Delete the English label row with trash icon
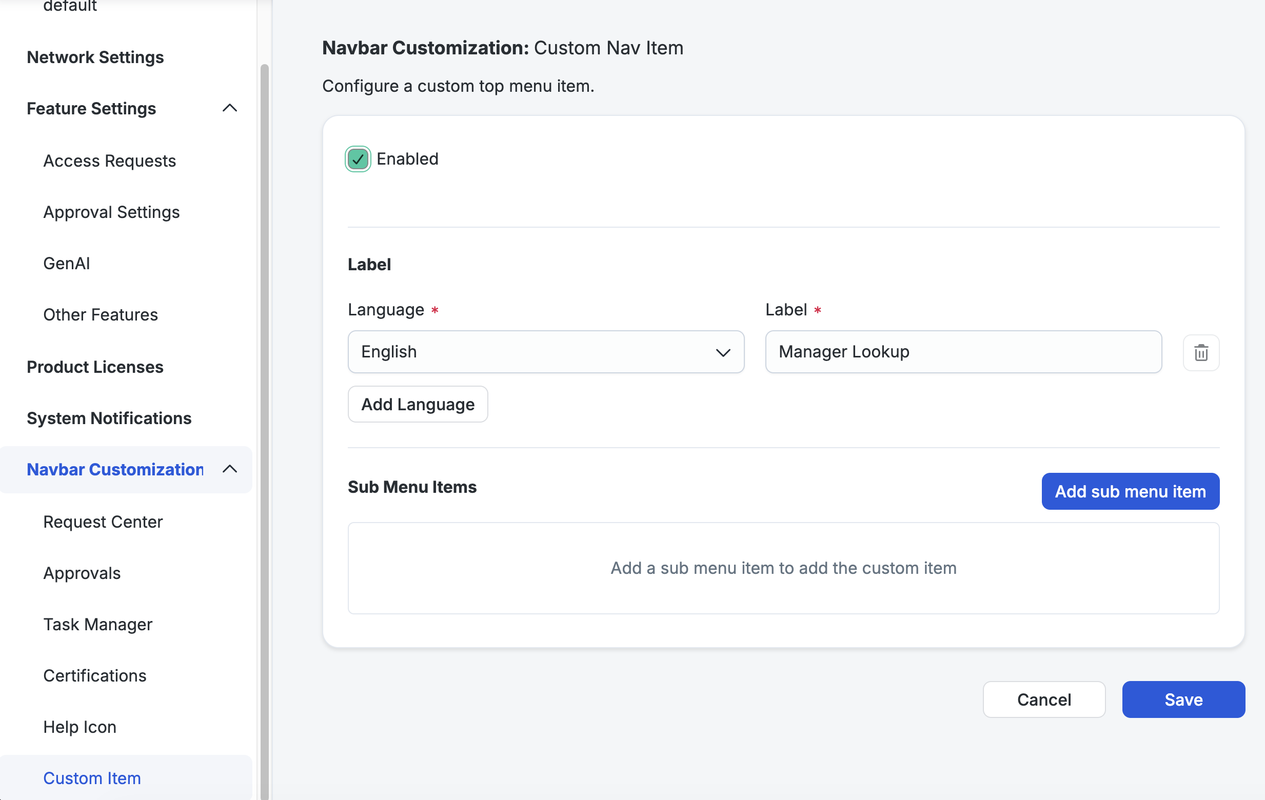 pos(1200,352)
